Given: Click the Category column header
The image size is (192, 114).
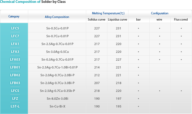Looking at the screenshot, I should point(14,16).
